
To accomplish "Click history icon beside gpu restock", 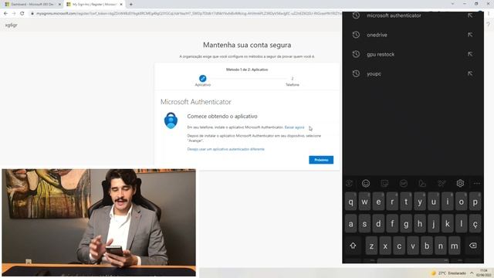I will 356,54.
